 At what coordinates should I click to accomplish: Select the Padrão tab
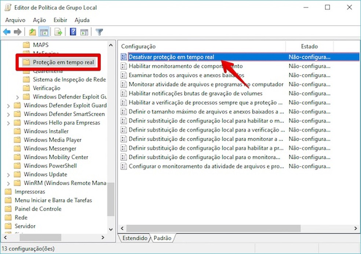point(162,238)
